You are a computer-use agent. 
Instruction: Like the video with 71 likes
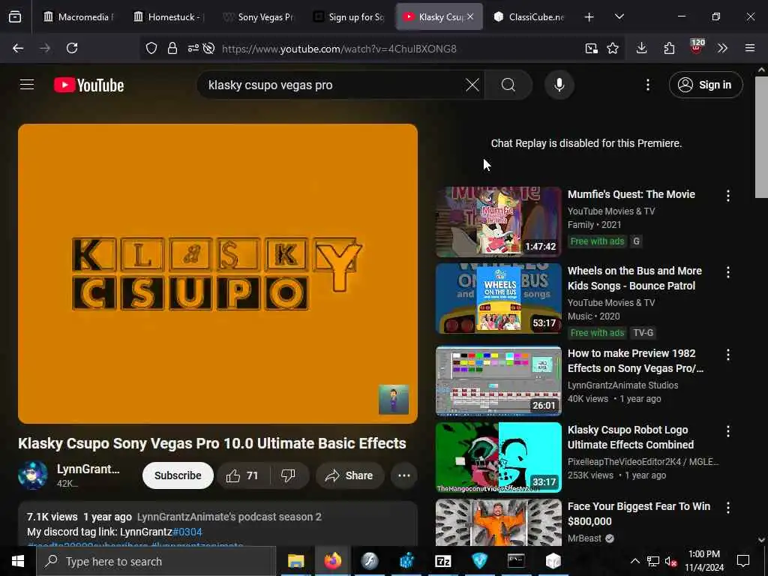243,475
